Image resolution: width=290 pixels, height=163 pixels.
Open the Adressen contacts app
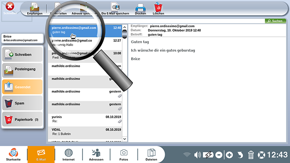tap(96, 155)
